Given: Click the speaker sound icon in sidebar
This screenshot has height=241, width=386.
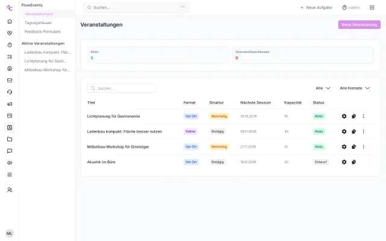Looking at the screenshot, I should coord(10,163).
